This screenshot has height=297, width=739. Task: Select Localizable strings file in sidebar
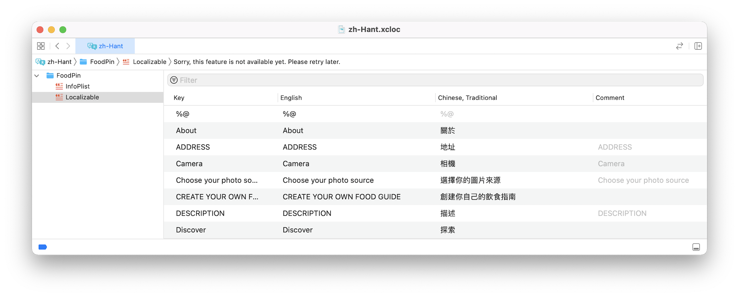click(82, 97)
